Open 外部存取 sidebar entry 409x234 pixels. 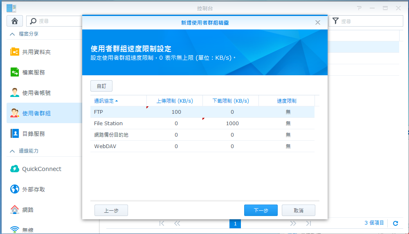click(x=44, y=189)
